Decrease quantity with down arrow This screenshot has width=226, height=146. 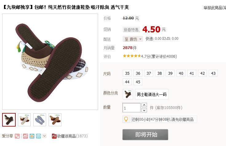144,110
